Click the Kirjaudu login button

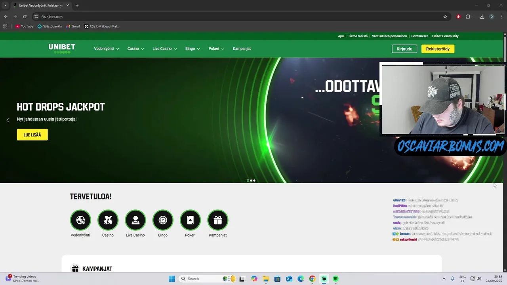[x=404, y=49]
